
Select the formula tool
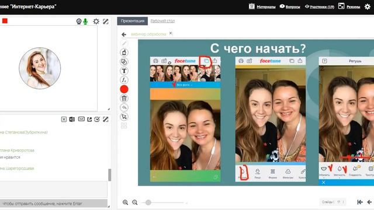[124, 80]
